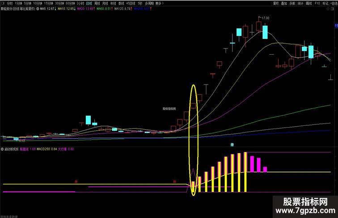Add stock via +自选 button
338x218 pixels.
334,3
